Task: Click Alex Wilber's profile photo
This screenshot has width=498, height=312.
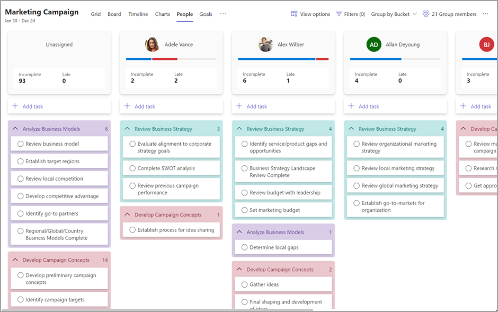Action: tap(265, 44)
